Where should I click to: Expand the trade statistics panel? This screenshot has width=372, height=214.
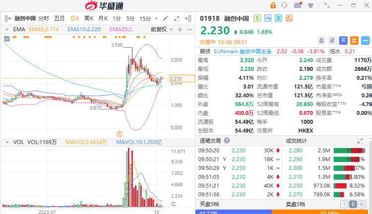tap(360, 141)
